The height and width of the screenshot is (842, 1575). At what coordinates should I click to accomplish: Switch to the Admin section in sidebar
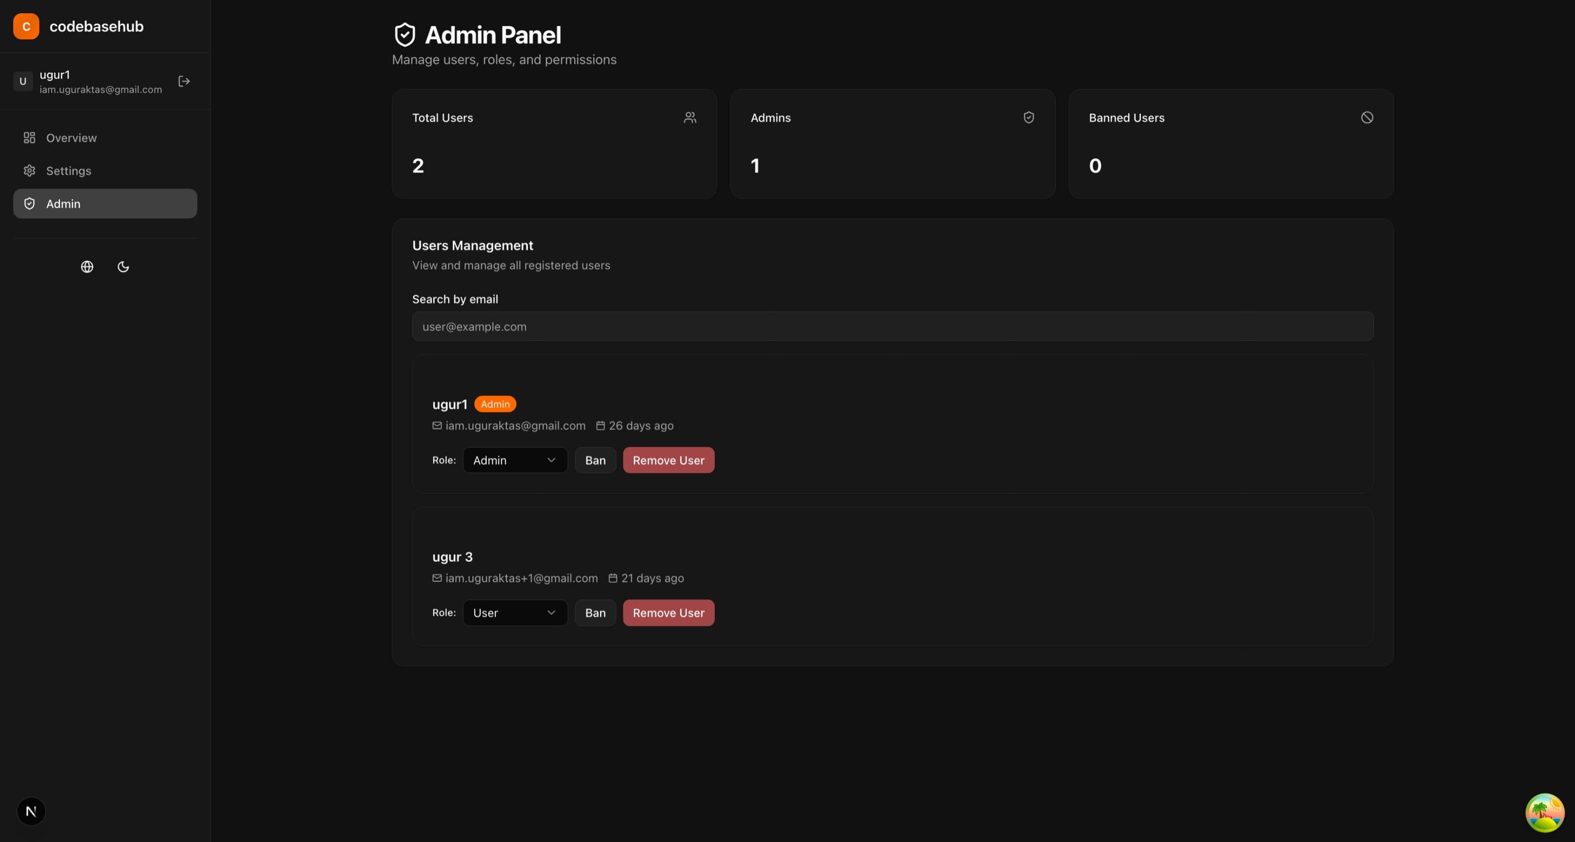(x=63, y=203)
